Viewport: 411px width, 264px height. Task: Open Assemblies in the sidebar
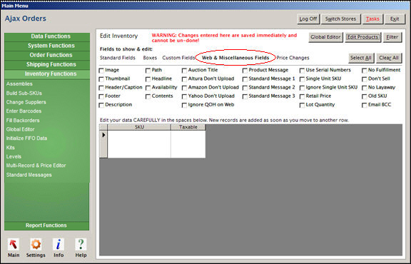(19, 84)
